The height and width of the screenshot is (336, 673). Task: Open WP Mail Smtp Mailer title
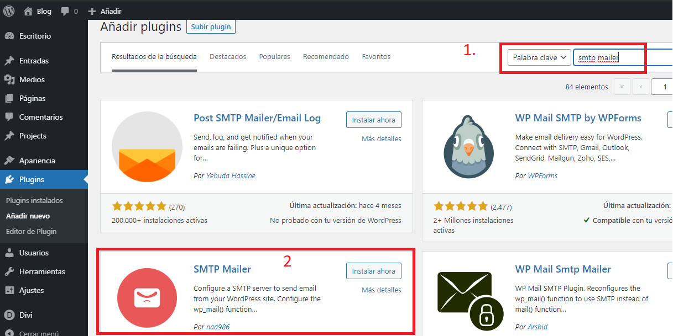pos(563,269)
